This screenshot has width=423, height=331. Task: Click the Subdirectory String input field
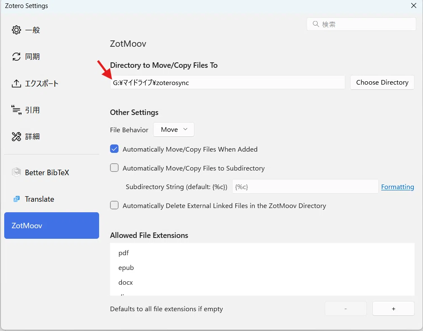pos(305,187)
